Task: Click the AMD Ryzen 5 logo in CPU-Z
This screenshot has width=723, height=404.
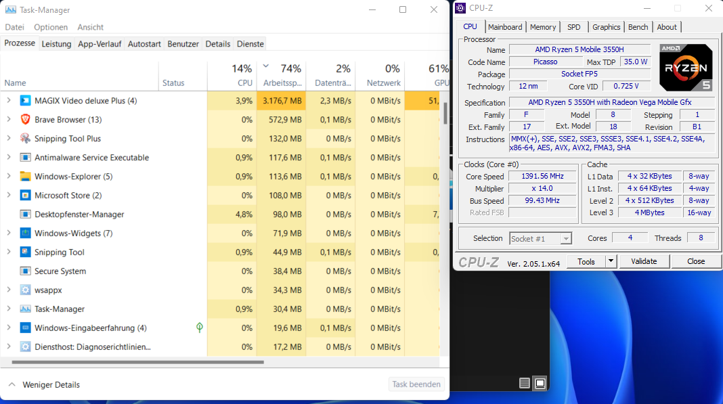Action: click(686, 68)
